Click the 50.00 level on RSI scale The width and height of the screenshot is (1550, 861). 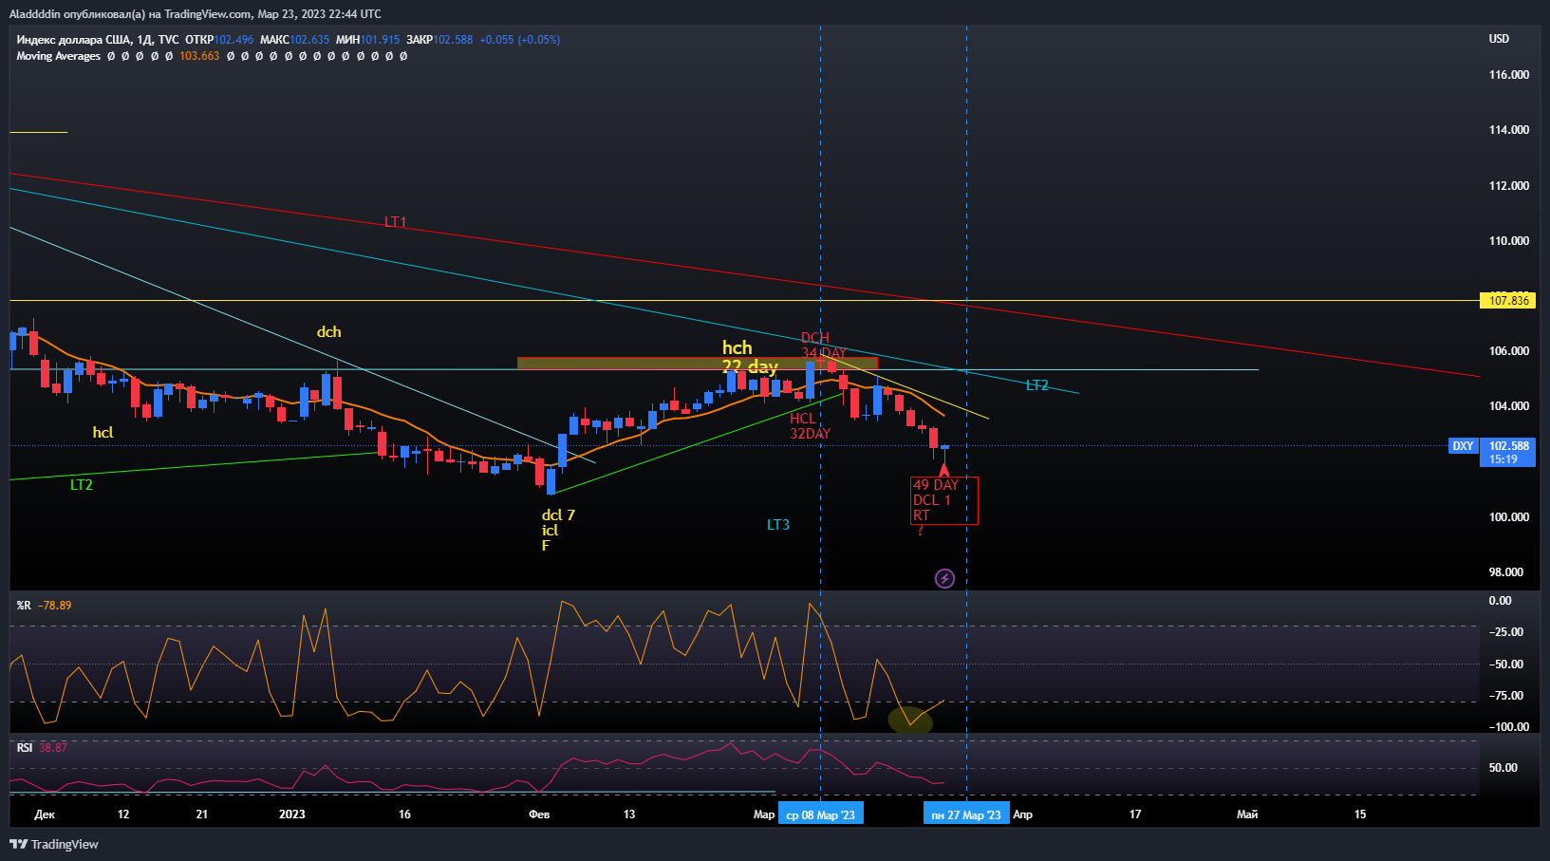pos(1503,768)
